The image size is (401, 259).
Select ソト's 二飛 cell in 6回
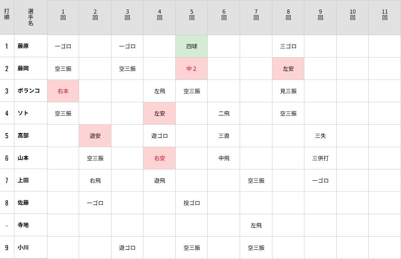click(224, 113)
